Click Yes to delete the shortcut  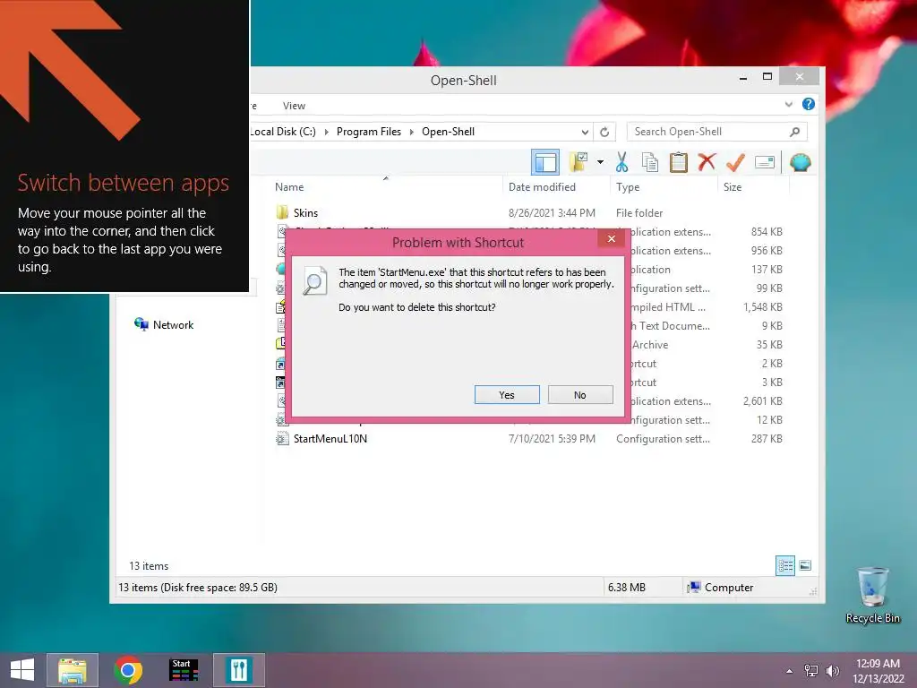point(507,395)
